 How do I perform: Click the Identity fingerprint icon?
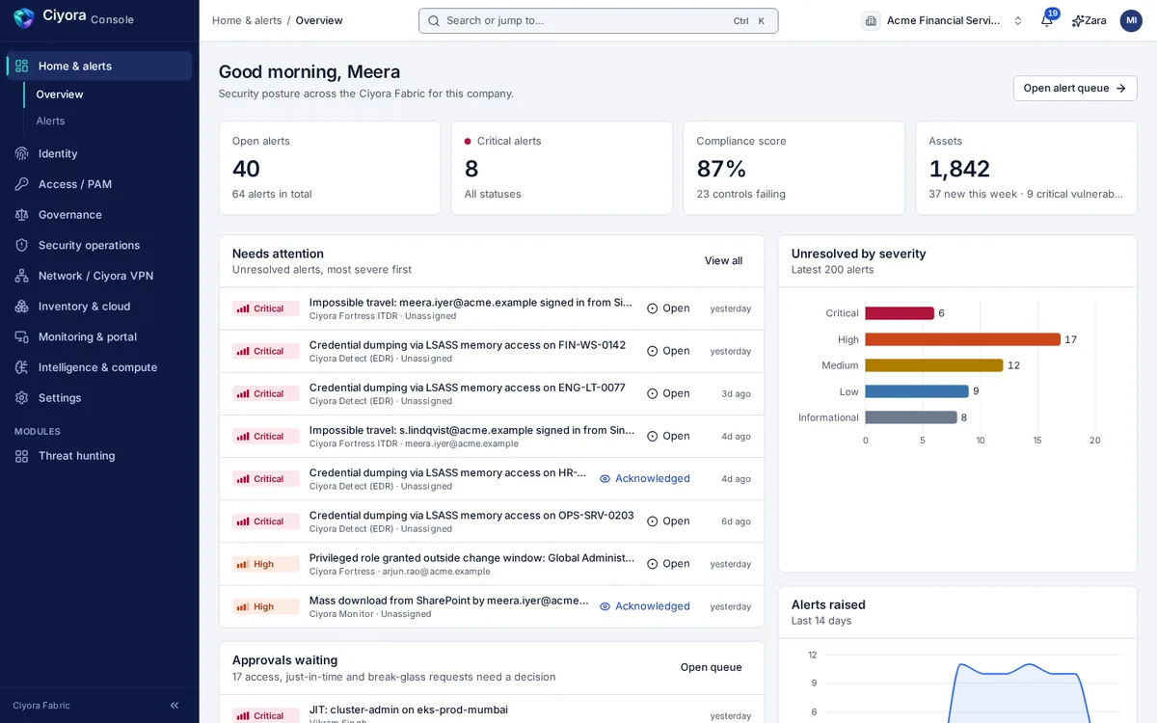(21, 153)
